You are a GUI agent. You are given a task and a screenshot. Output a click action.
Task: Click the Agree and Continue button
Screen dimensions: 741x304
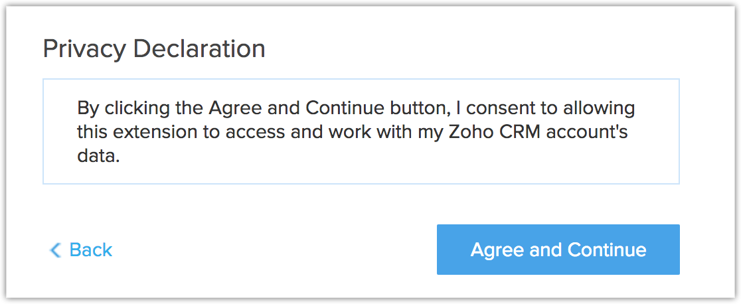click(558, 250)
